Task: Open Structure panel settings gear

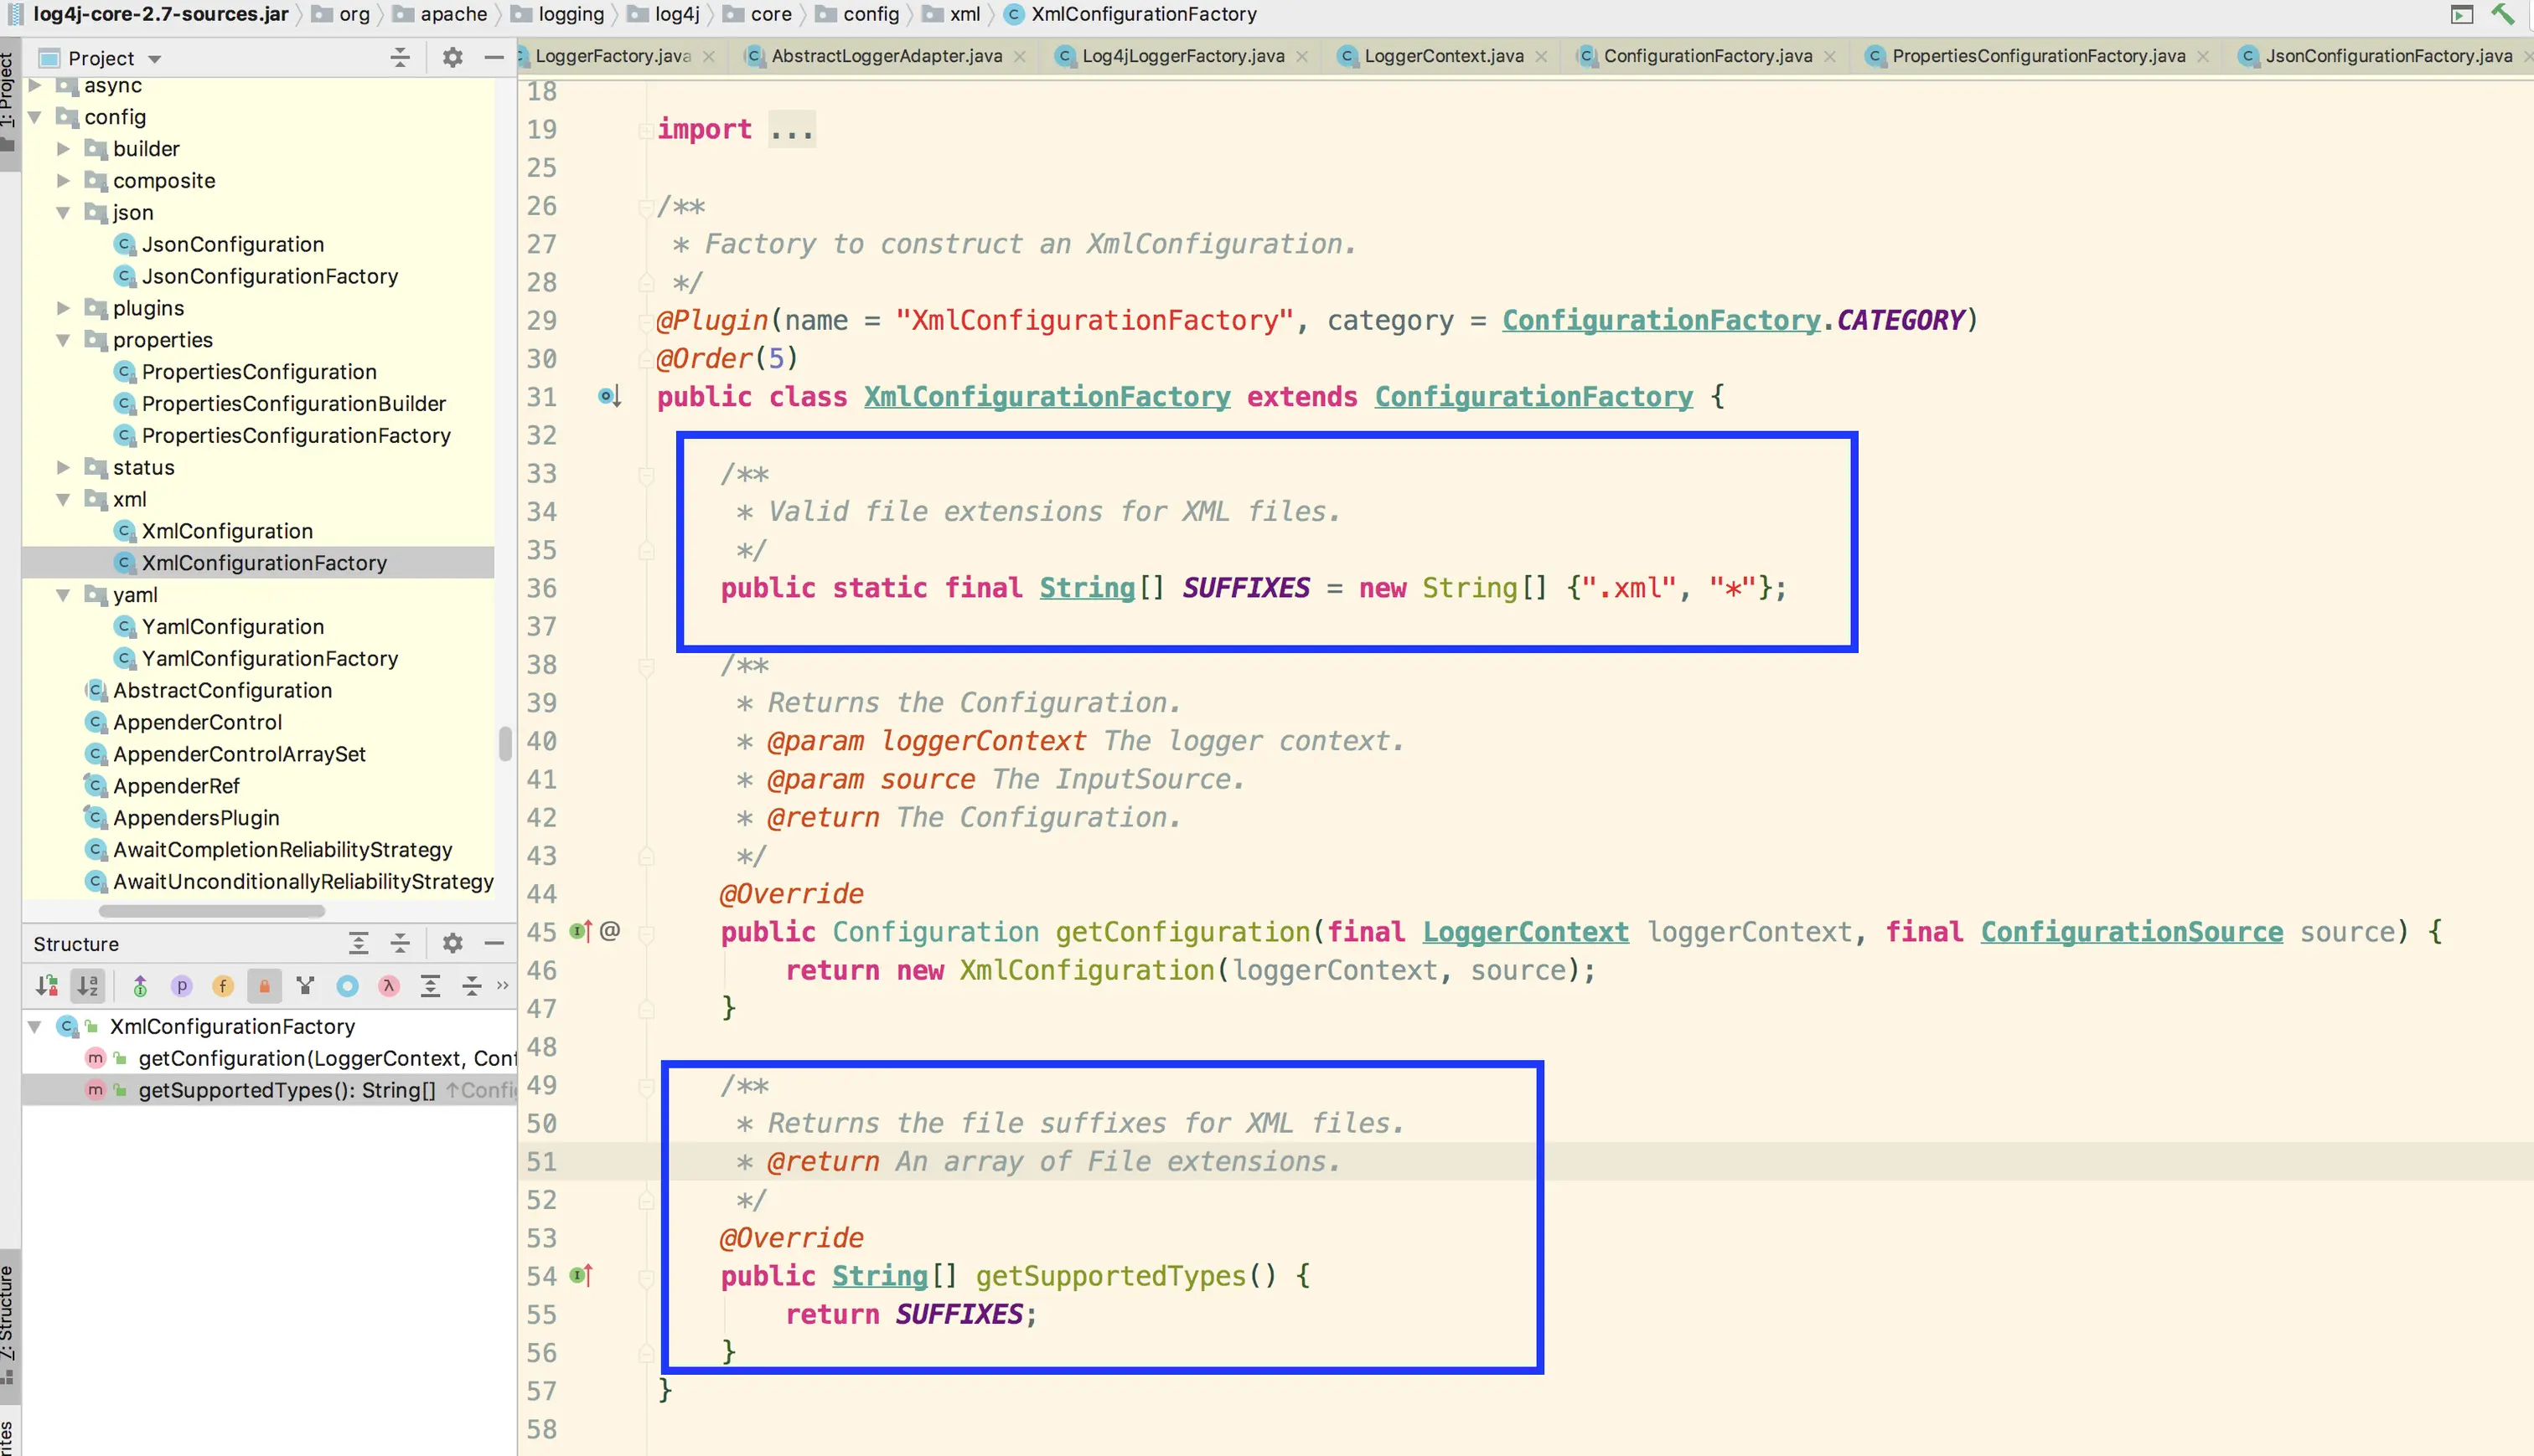Action: (452, 943)
